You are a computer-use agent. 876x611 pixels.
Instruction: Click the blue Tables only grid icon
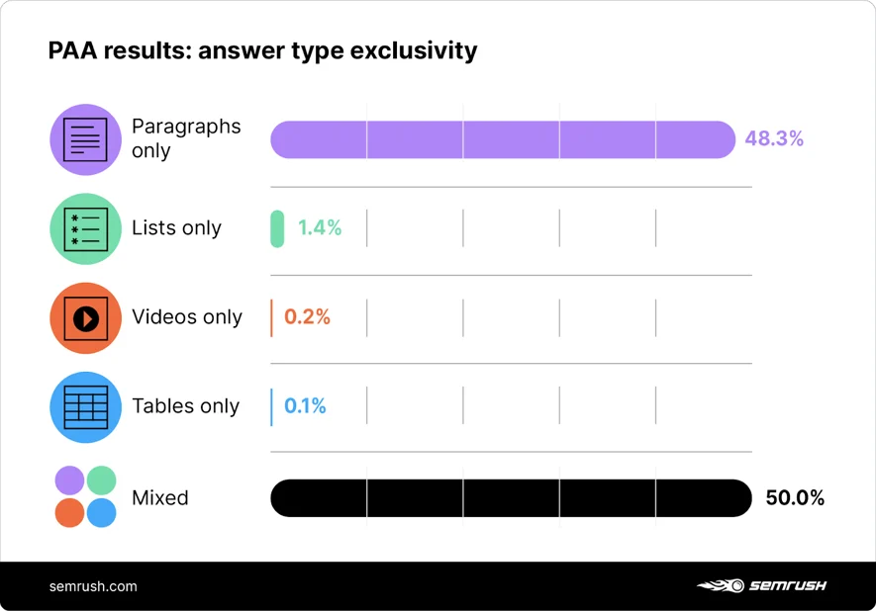(85, 406)
